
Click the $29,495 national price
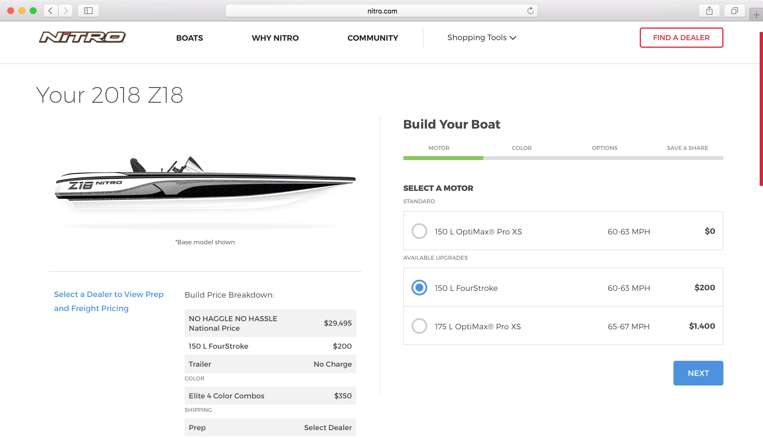click(x=338, y=323)
